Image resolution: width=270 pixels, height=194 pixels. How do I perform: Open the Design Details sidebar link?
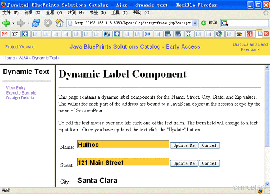[20, 98]
